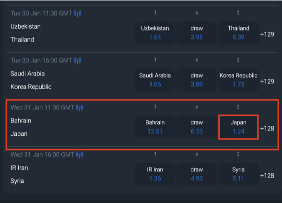Click live stream icon for IR Iran match
Viewport: 282px width, 203px height.
(80, 155)
